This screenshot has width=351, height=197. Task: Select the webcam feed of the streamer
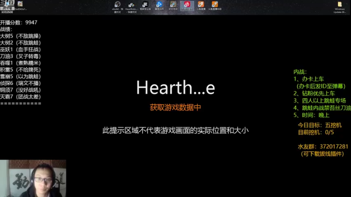[x=33, y=178]
